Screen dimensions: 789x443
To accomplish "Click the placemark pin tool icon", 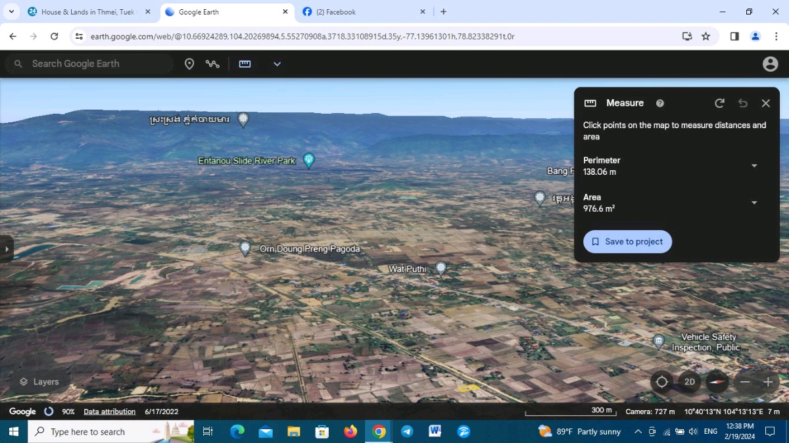I will pos(189,64).
